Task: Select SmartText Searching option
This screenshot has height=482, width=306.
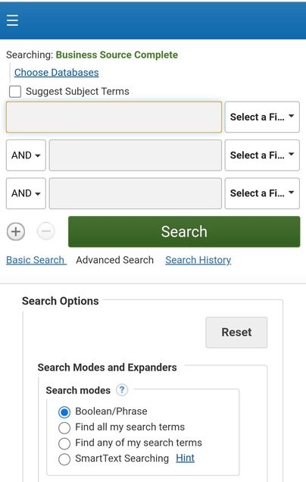Action: click(x=64, y=459)
